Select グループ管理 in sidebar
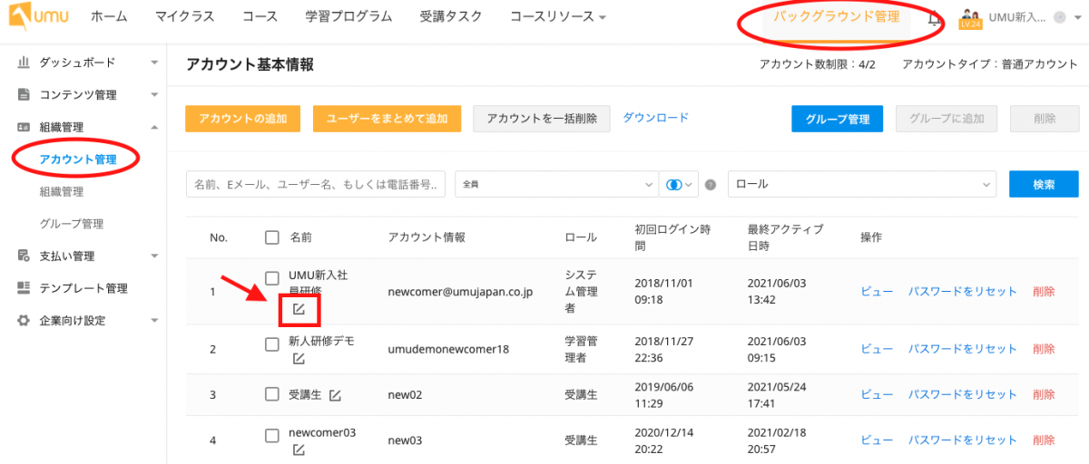Image resolution: width=1089 pixels, height=464 pixels. pos(71,224)
